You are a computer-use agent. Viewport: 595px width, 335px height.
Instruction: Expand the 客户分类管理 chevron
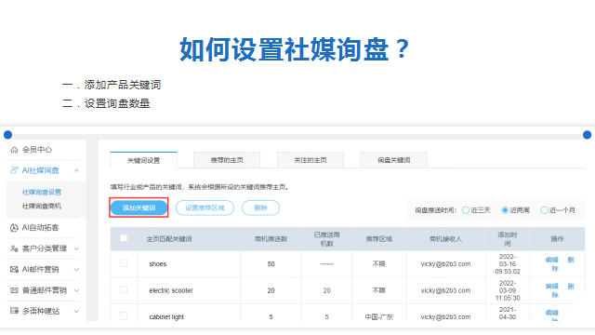click(x=76, y=248)
